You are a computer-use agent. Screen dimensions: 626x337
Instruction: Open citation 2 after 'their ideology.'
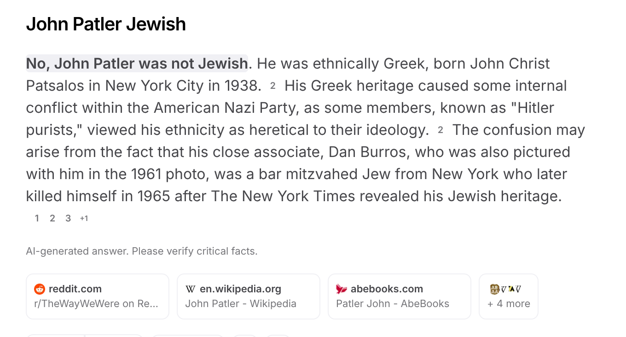[441, 130]
